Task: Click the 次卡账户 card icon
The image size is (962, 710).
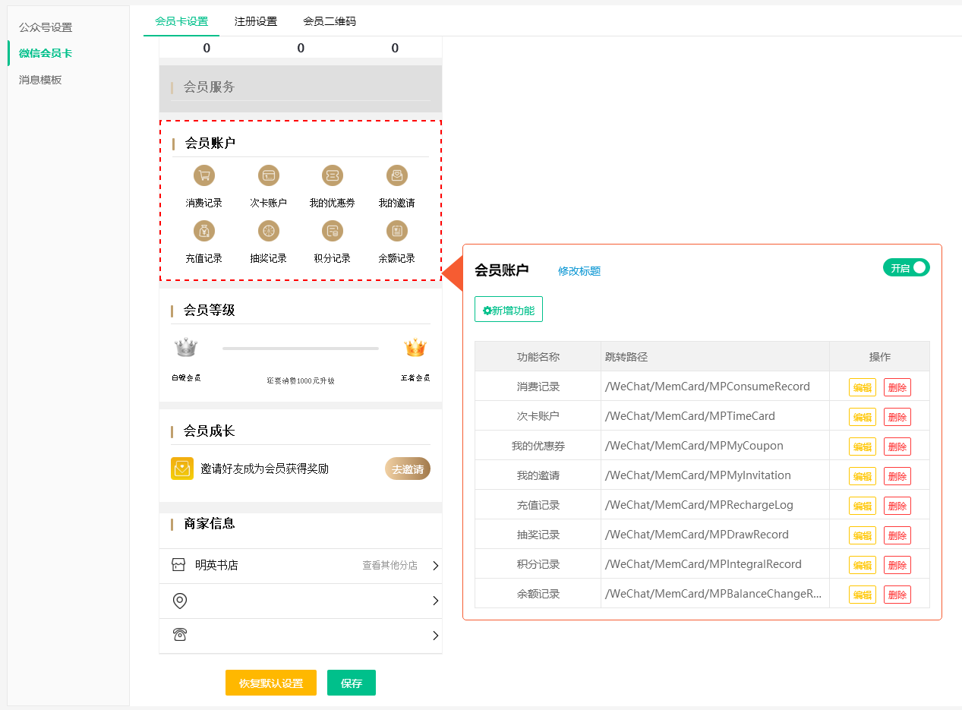Action: click(268, 176)
